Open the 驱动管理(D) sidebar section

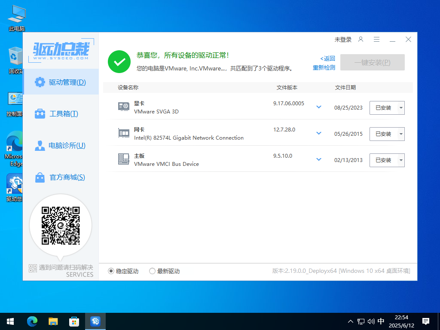tap(61, 82)
